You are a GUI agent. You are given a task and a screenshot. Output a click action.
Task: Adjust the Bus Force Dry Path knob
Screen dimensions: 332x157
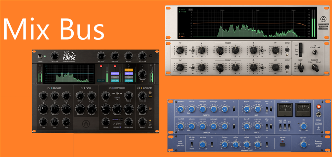pos(101,56)
